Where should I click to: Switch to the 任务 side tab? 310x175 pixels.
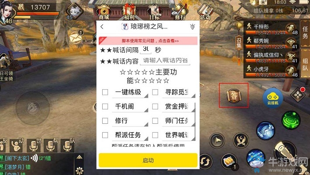(305, 33)
